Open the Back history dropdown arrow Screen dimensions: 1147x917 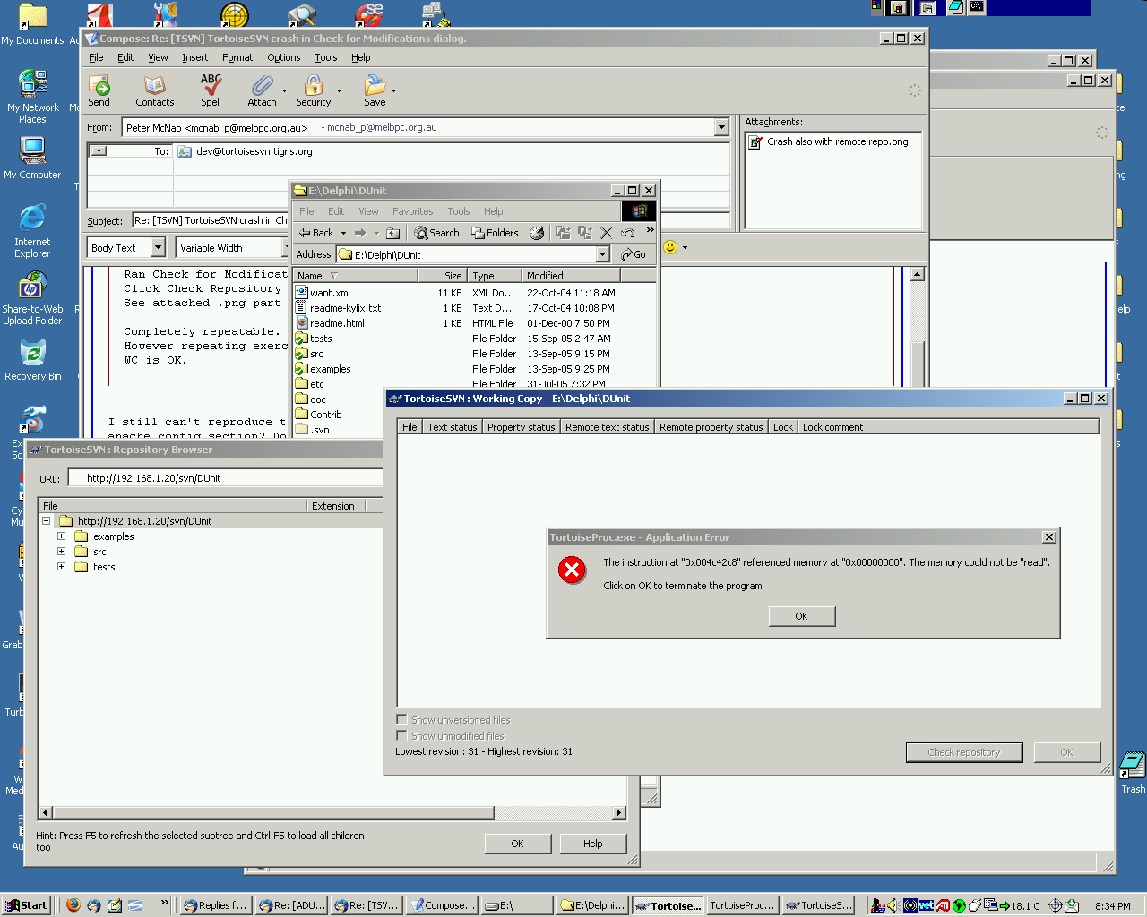click(x=343, y=233)
